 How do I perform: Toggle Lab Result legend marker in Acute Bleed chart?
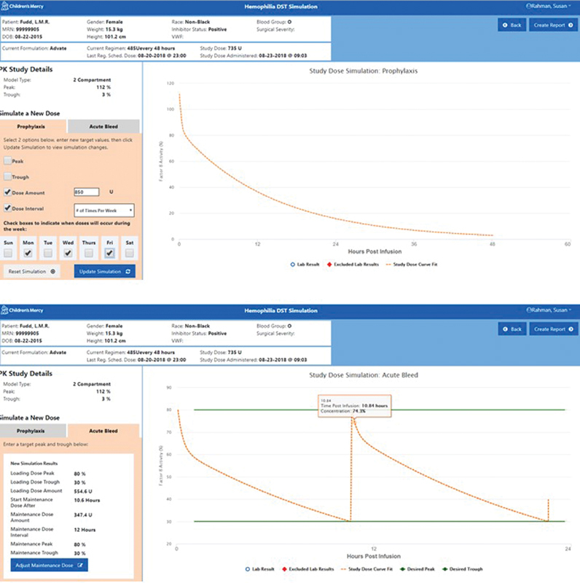point(248,569)
